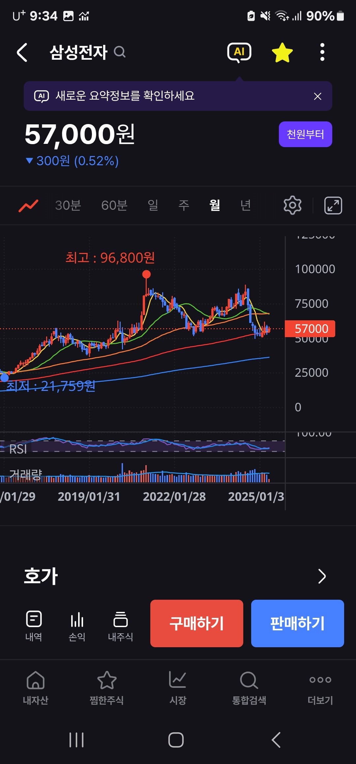Open chart settings gear
The width and height of the screenshot is (356, 764).
[292, 205]
